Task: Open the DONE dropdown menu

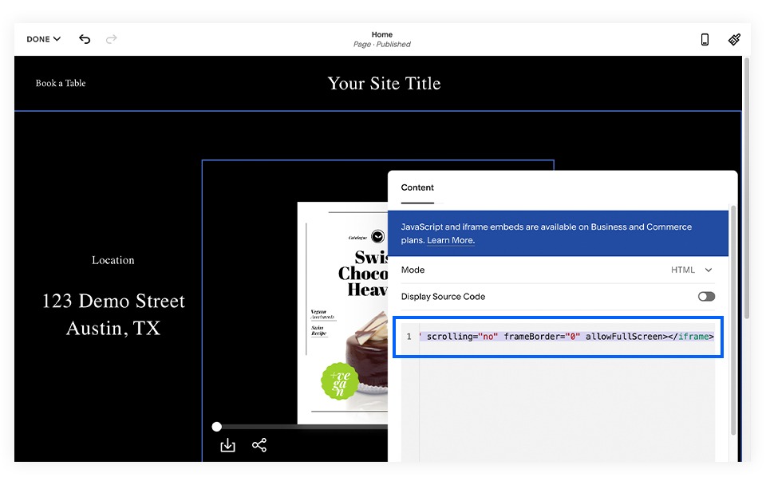Action: point(41,39)
